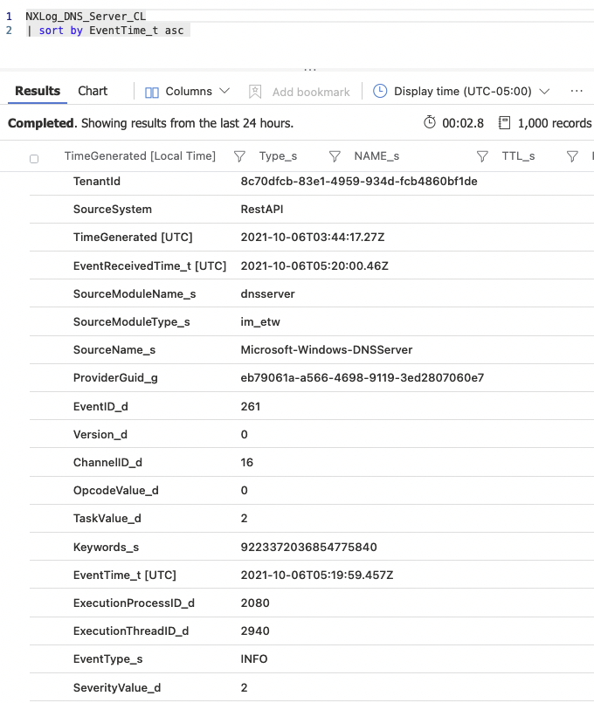Click the Columns layout icon

tap(151, 92)
